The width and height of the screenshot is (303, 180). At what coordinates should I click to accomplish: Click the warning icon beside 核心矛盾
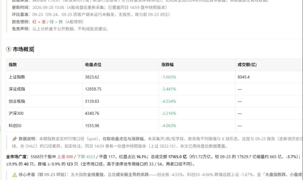[x=15, y=175]
